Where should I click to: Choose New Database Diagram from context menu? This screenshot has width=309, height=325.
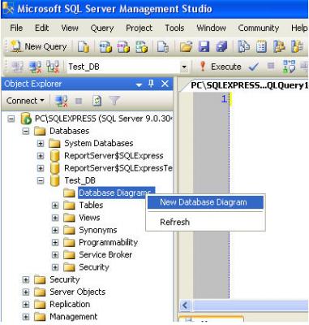point(205,202)
